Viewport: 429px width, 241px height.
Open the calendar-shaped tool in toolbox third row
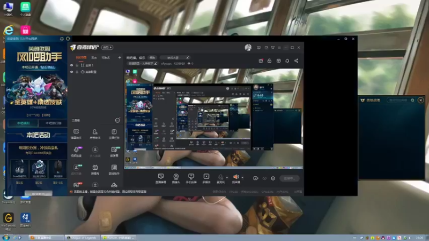tap(95, 169)
